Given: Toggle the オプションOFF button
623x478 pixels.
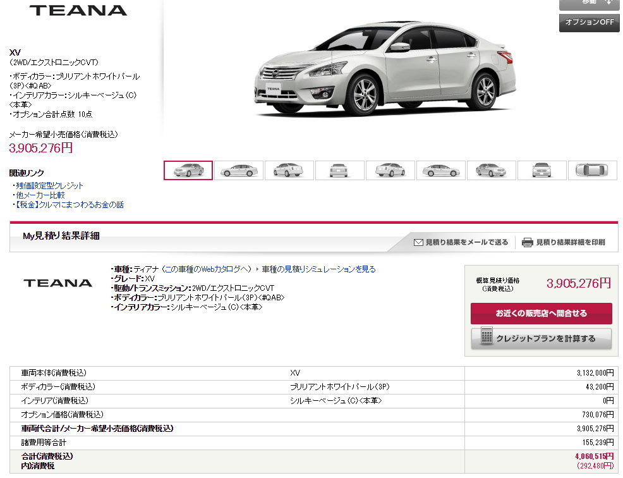Looking at the screenshot, I should tap(590, 23).
